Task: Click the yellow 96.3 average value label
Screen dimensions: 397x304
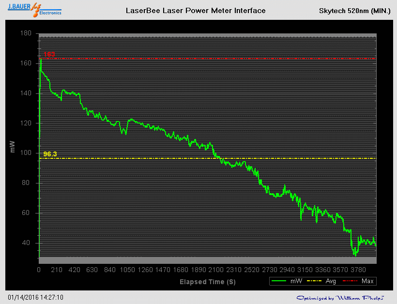Action: click(x=50, y=154)
